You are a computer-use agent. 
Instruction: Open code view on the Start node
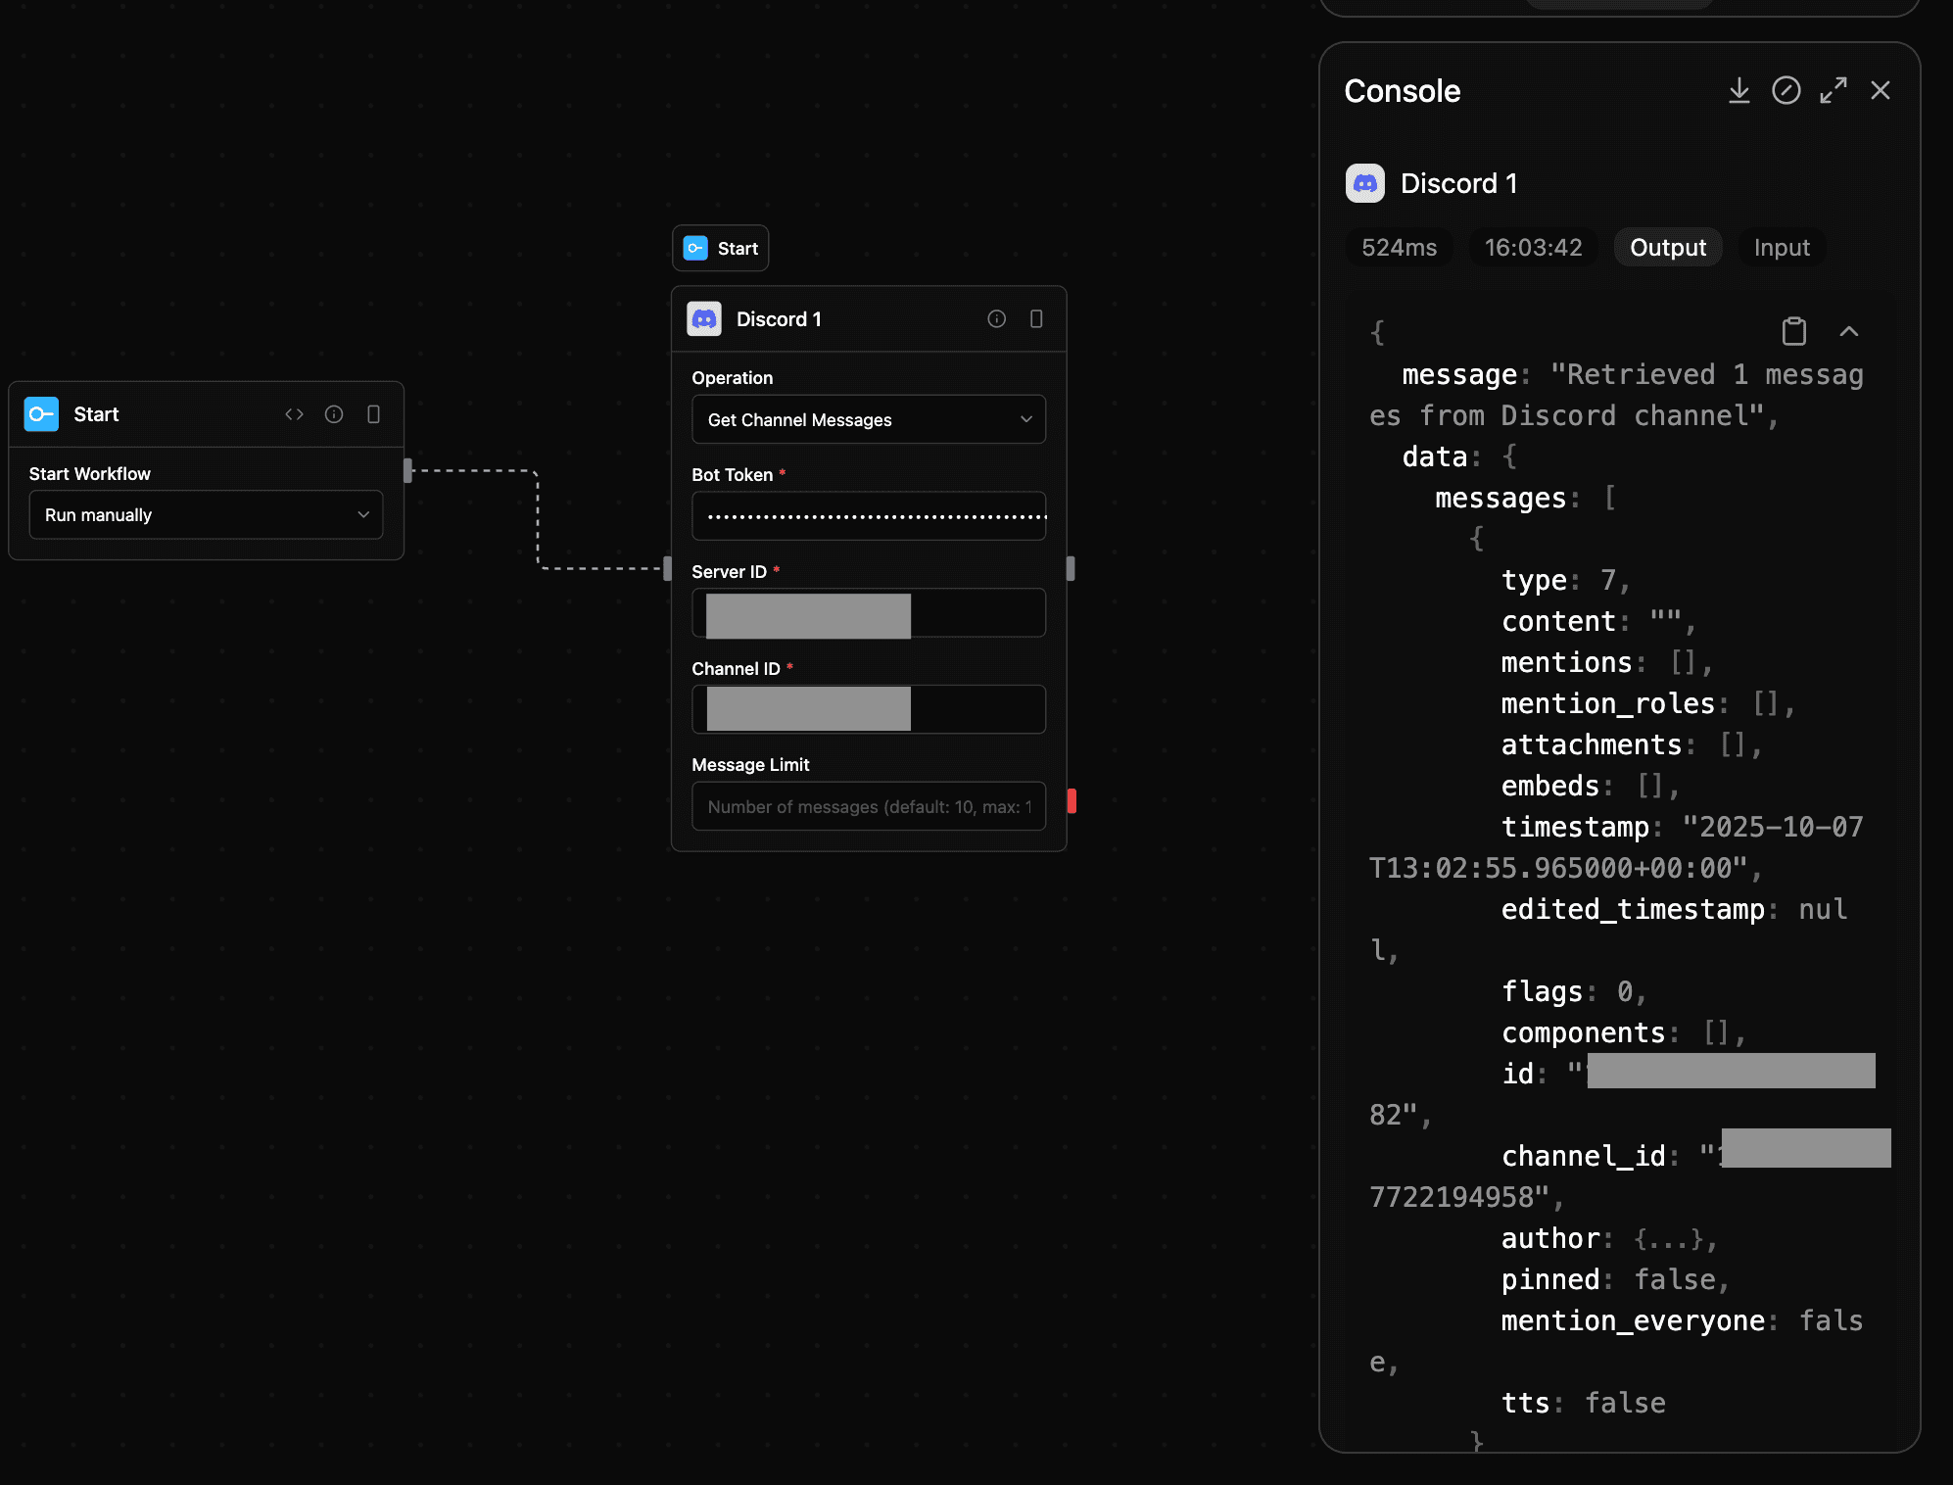tap(294, 414)
